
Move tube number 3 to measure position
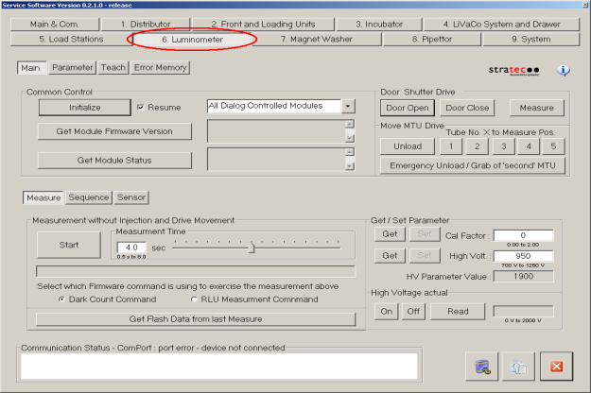tap(502, 145)
